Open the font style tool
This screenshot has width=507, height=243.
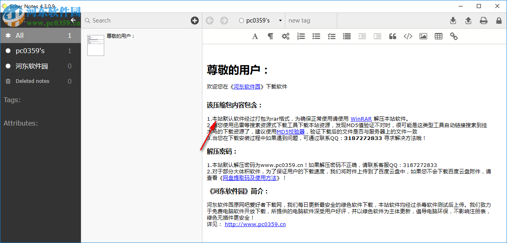click(x=255, y=36)
